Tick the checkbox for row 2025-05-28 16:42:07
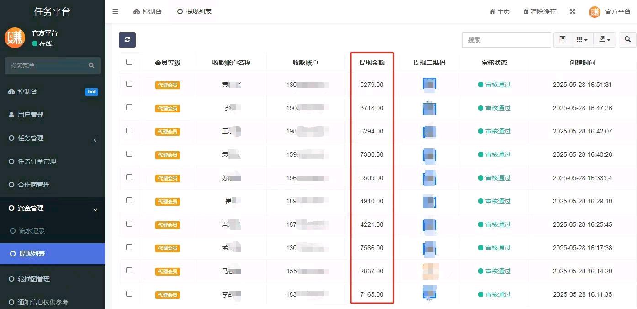637x309 pixels. click(x=129, y=130)
